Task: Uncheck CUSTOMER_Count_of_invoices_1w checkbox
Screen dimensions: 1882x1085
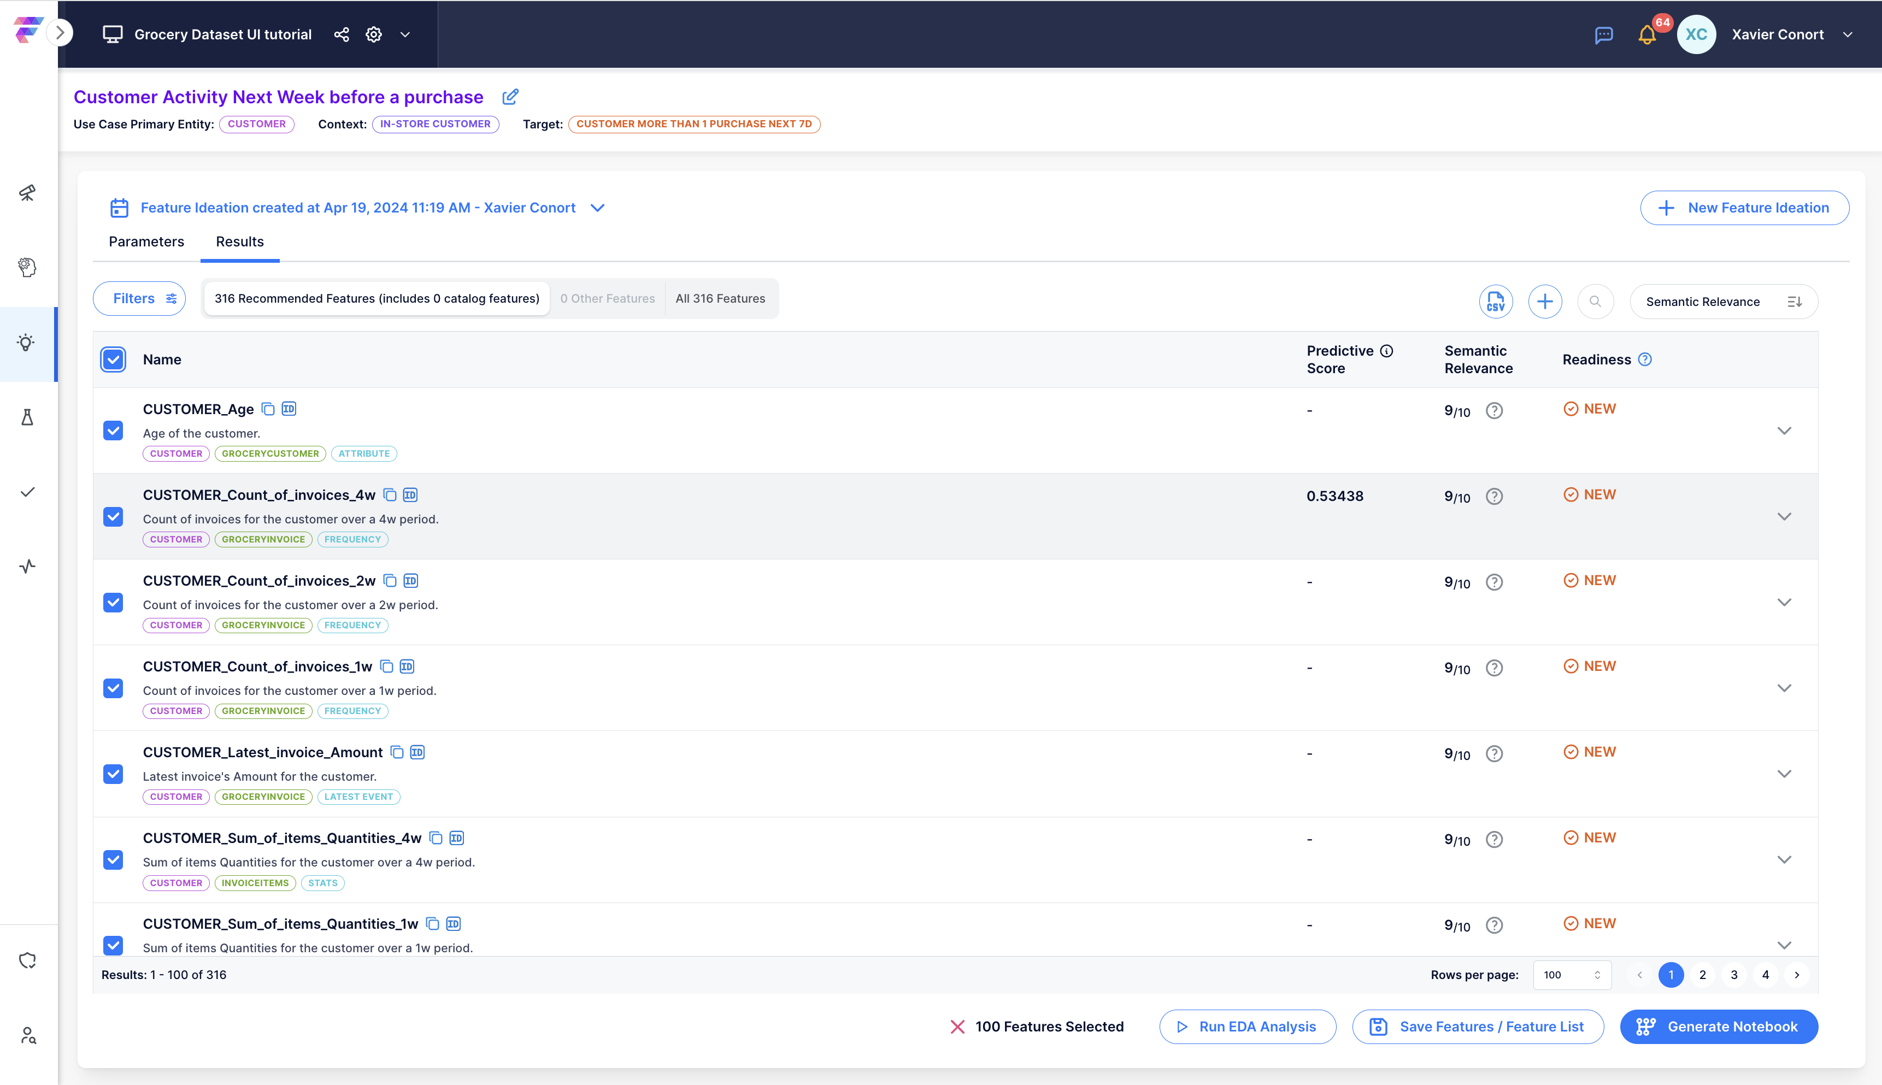Action: pos(113,688)
